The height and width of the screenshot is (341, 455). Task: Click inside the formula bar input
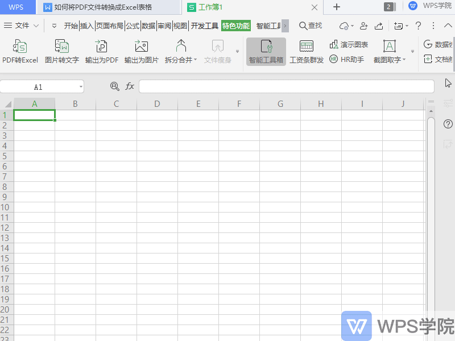(287, 86)
